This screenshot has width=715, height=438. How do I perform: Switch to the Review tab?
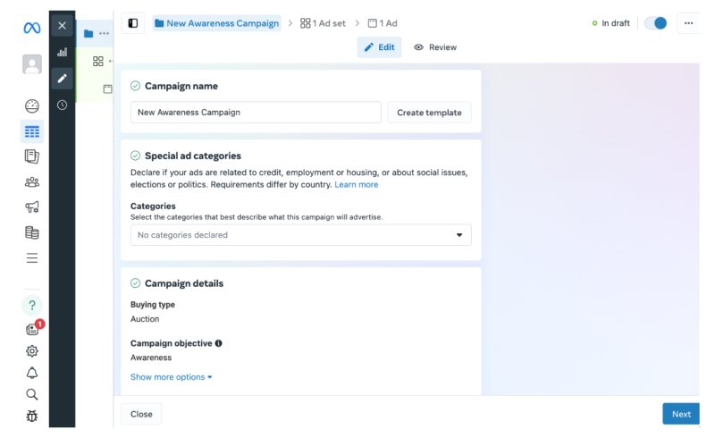435,47
